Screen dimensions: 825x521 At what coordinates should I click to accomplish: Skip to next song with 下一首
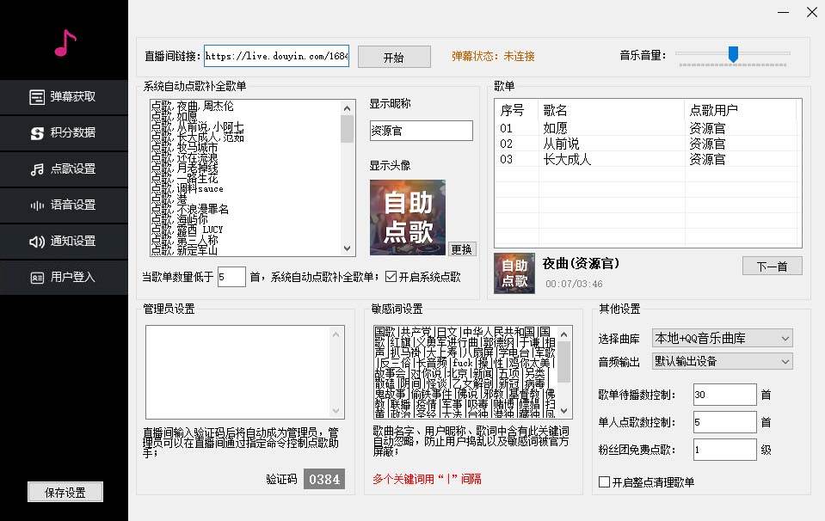772,266
